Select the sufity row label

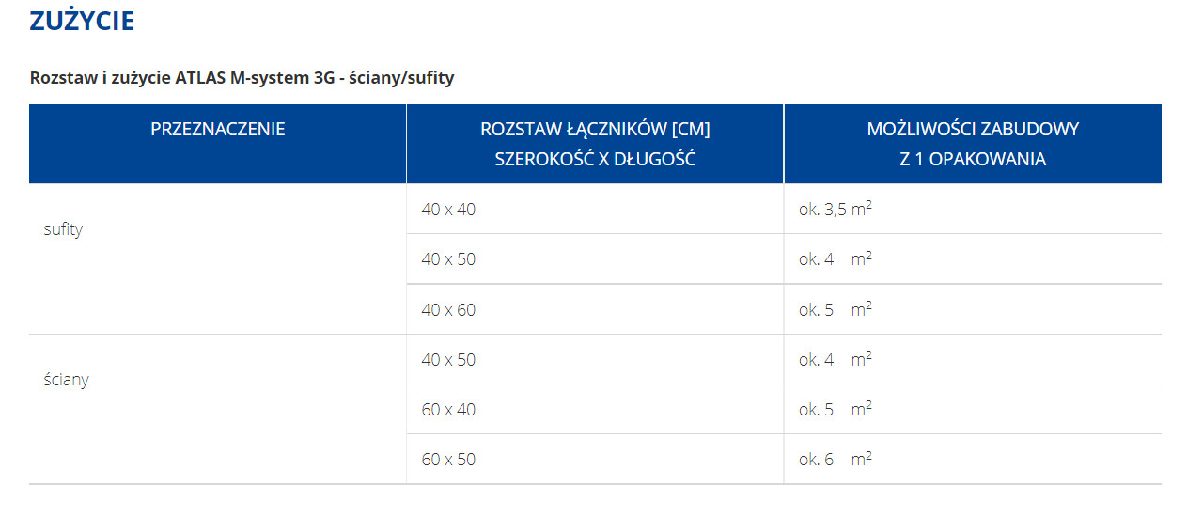[x=63, y=229]
